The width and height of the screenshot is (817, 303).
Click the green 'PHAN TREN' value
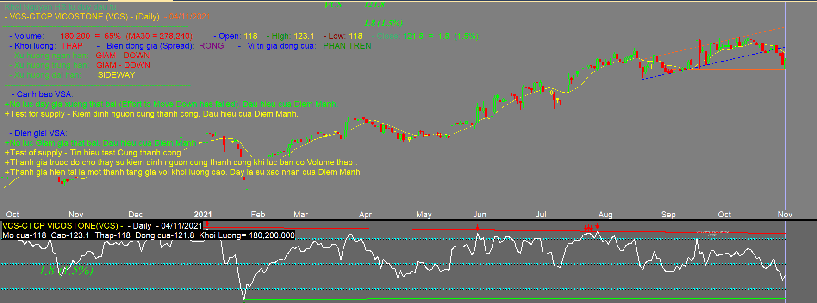point(347,46)
